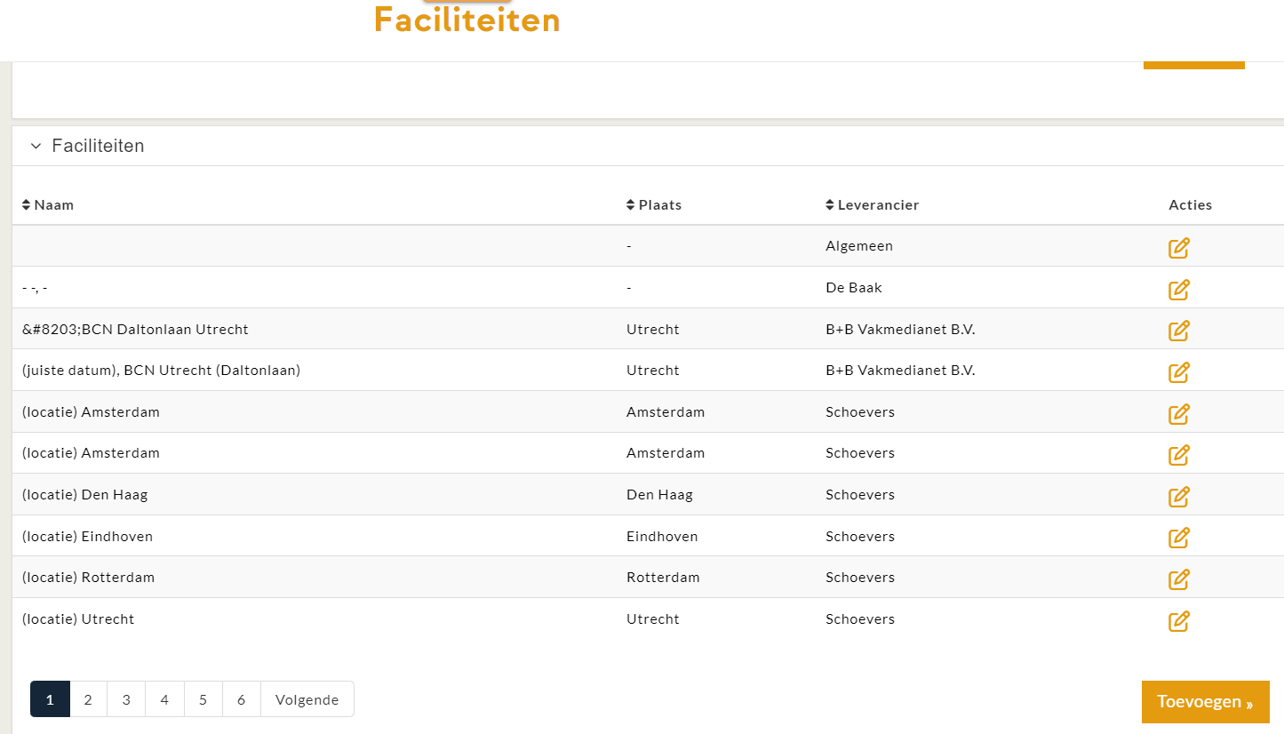Viewport: 1284px width, 734px height.
Task: Go to page 2 of results
Action: pyautogui.click(x=88, y=699)
